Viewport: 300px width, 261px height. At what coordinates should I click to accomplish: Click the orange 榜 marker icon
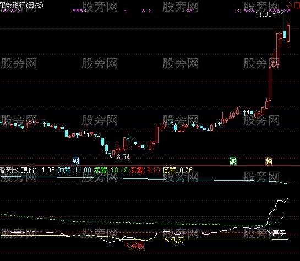pyautogui.click(x=269, y=161)
